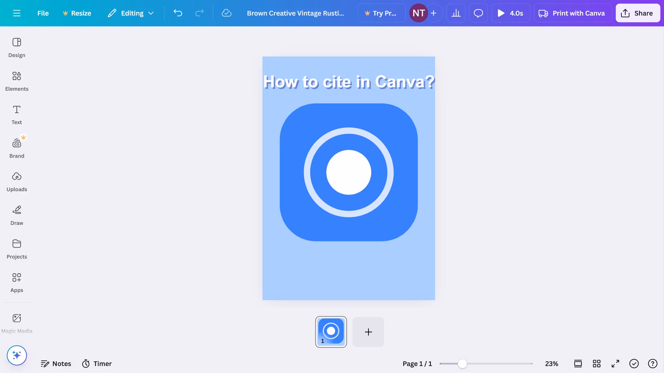
Task: Click the Try Pro button
Action: 381,13
